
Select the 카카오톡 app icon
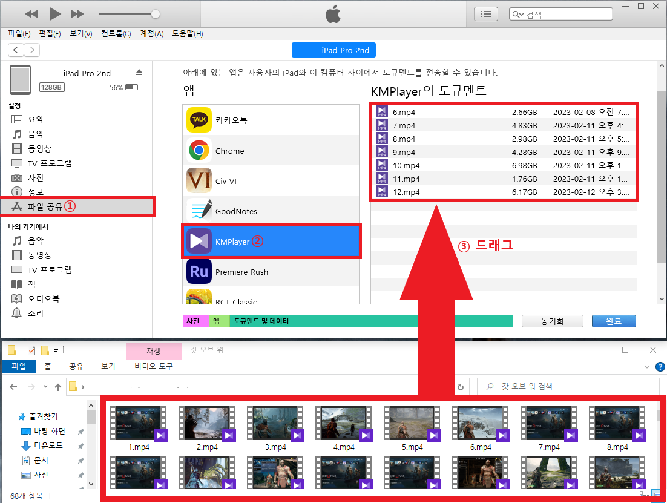[199, 120]
